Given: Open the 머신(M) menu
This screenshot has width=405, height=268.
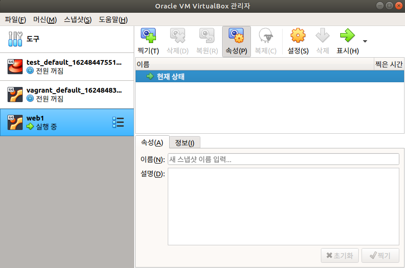Looking at the screenshot, I should [x=45, y=20].
